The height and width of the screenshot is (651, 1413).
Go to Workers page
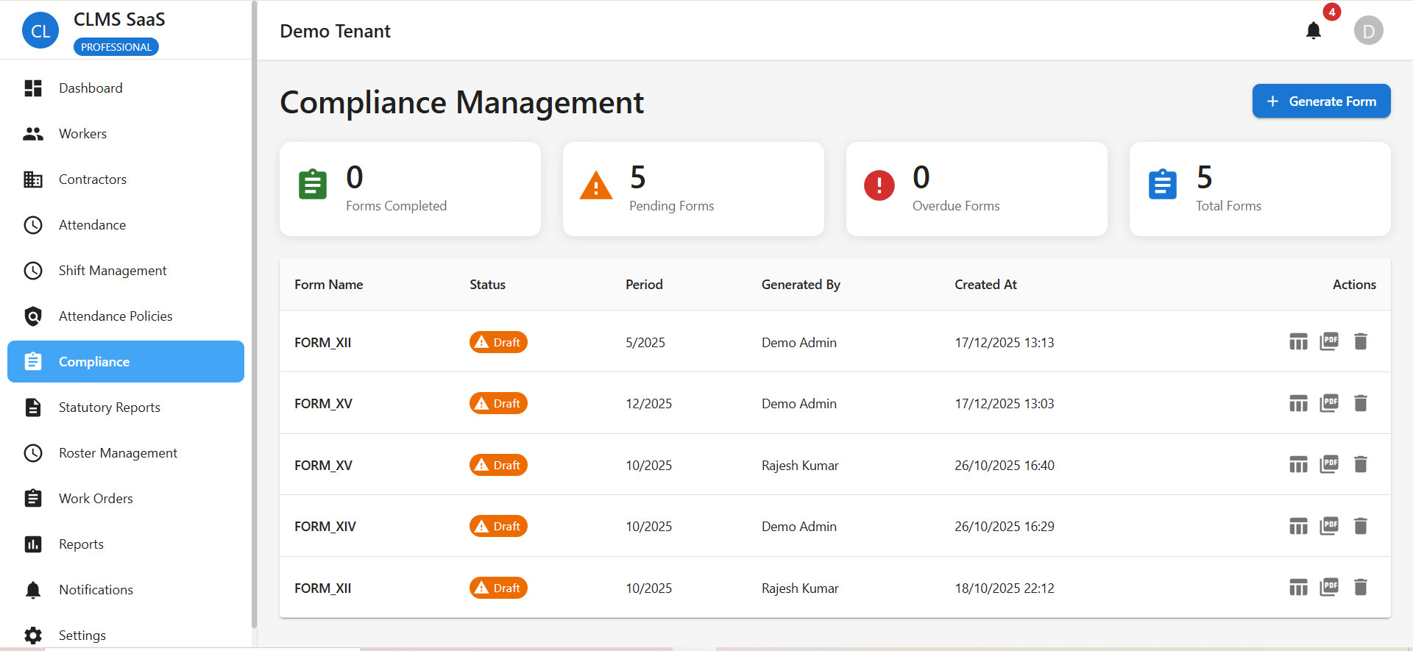click(x=82, y=134)
